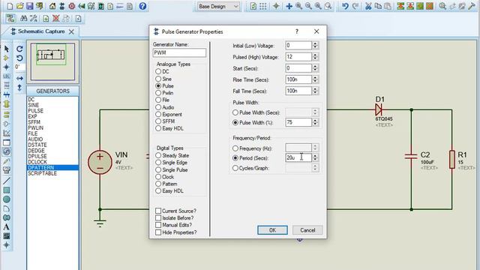Click the Period (Secs) value field
The width and height of the screenshot is (480, 270).
tap(298, 157)
